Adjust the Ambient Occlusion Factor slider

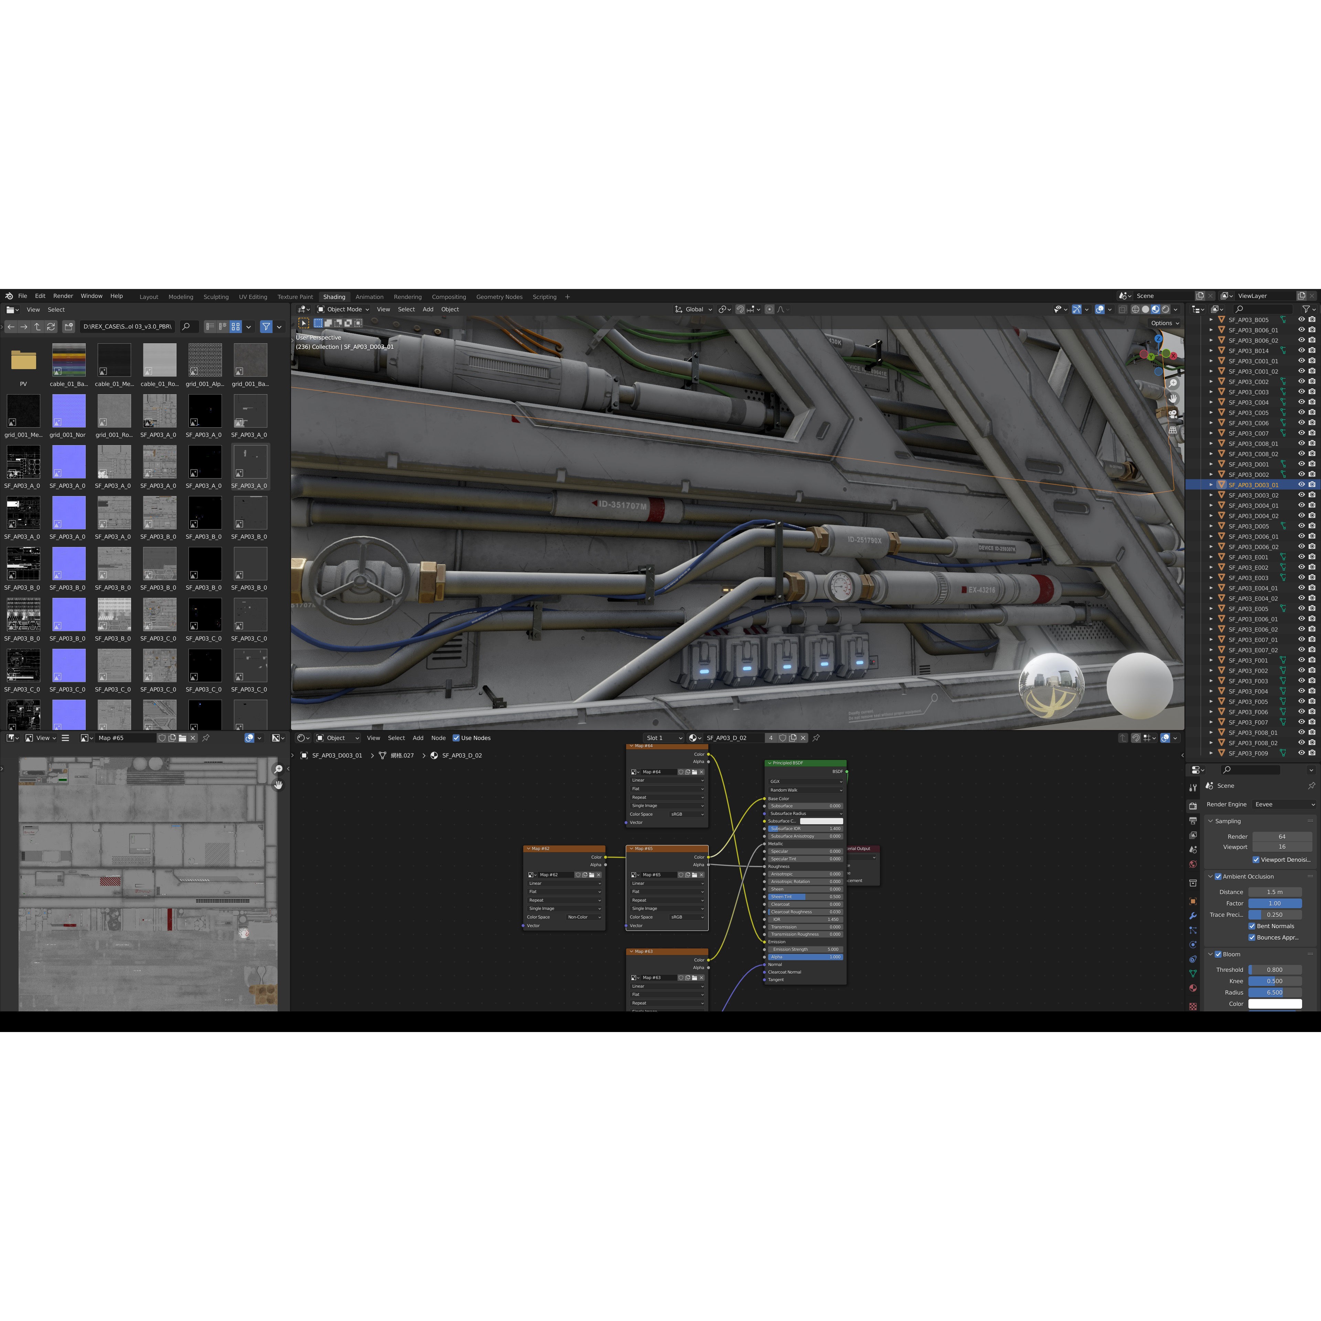[x=1275, y=903]
